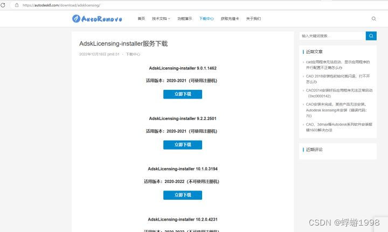
Task: Open the 关于我们 menu item
Action: (253, 18)
